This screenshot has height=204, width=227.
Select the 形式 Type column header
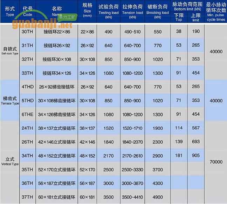pyautogui.click(x=10, y=12)
